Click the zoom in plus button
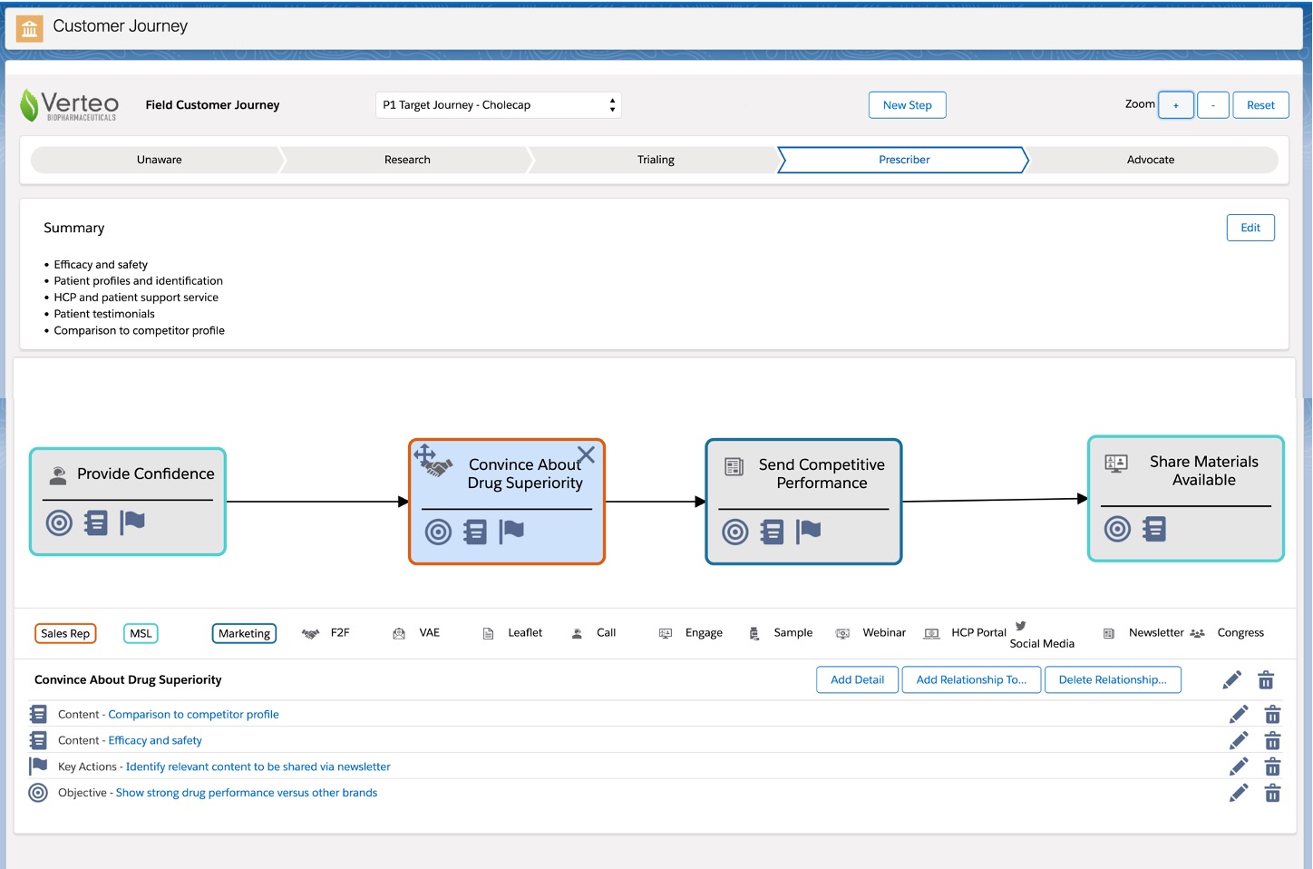Image resolution: width=1313 pixels, height=869 pixels. click(x=1176, y=105)
